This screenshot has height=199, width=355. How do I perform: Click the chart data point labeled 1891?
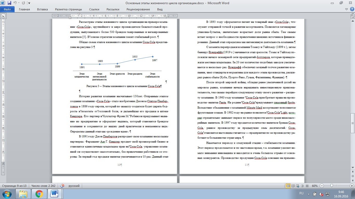82,64
